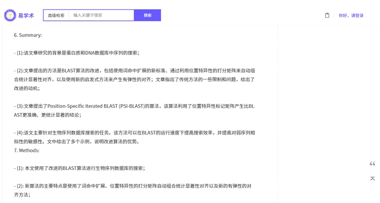Click the 易学术 site name text
The height and width of the screenshot is (203, 380).
pyautogui.click(x=26, y=15)
